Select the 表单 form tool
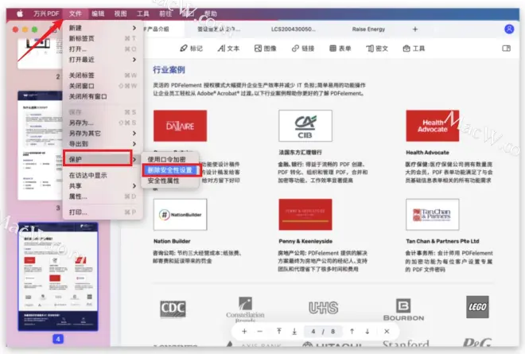The image size is (525, 354). pyautogui.click(x=340, y=49)
